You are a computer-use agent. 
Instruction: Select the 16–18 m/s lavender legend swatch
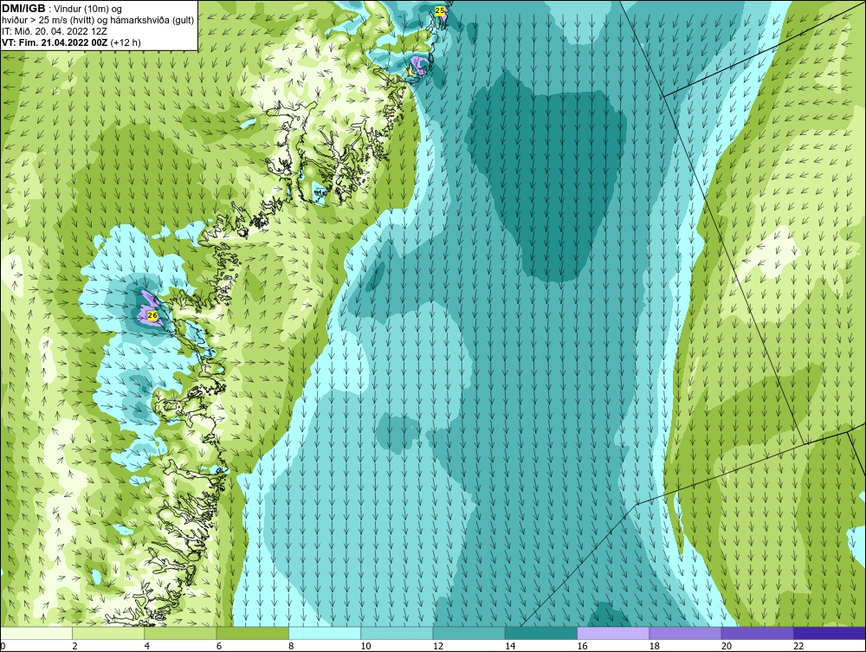click(x=613, y=633)
